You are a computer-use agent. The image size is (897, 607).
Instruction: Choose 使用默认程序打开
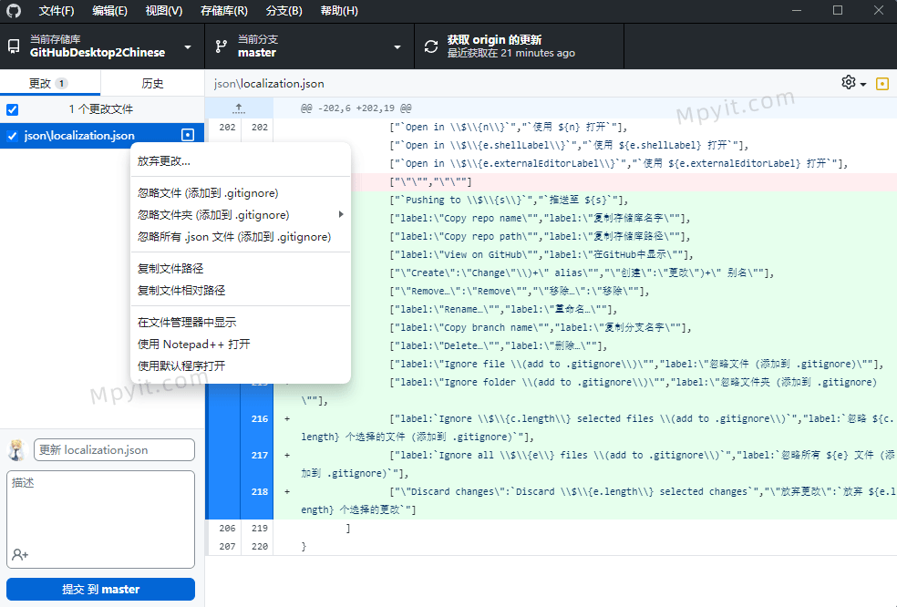click(241, 365)
